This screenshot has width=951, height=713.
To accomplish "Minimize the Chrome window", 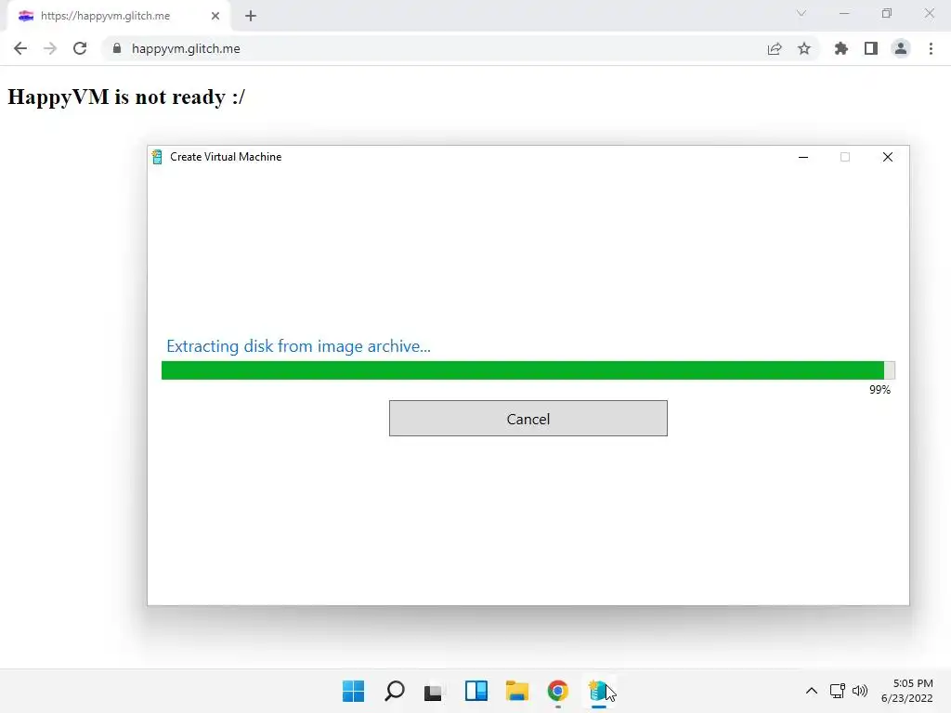I will (844, 13).
